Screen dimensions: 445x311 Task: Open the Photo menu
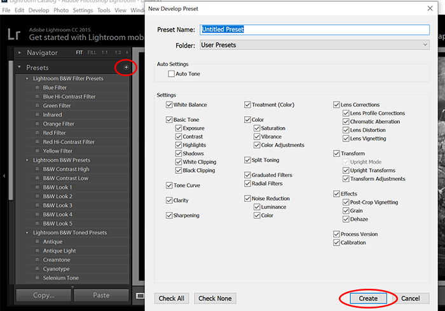pos(61,10)
